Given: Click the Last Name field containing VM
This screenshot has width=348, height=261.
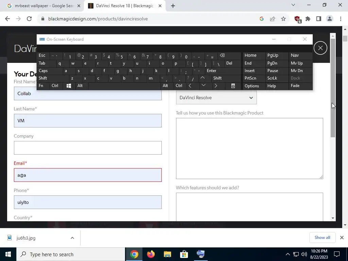Looking at the screenshot, I should [x=88, y=121].
